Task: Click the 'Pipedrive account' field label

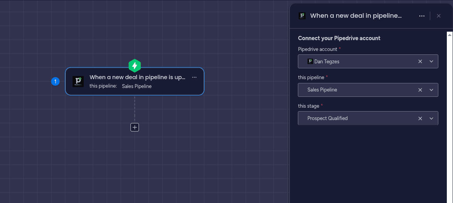Action: tap(318, 49)
